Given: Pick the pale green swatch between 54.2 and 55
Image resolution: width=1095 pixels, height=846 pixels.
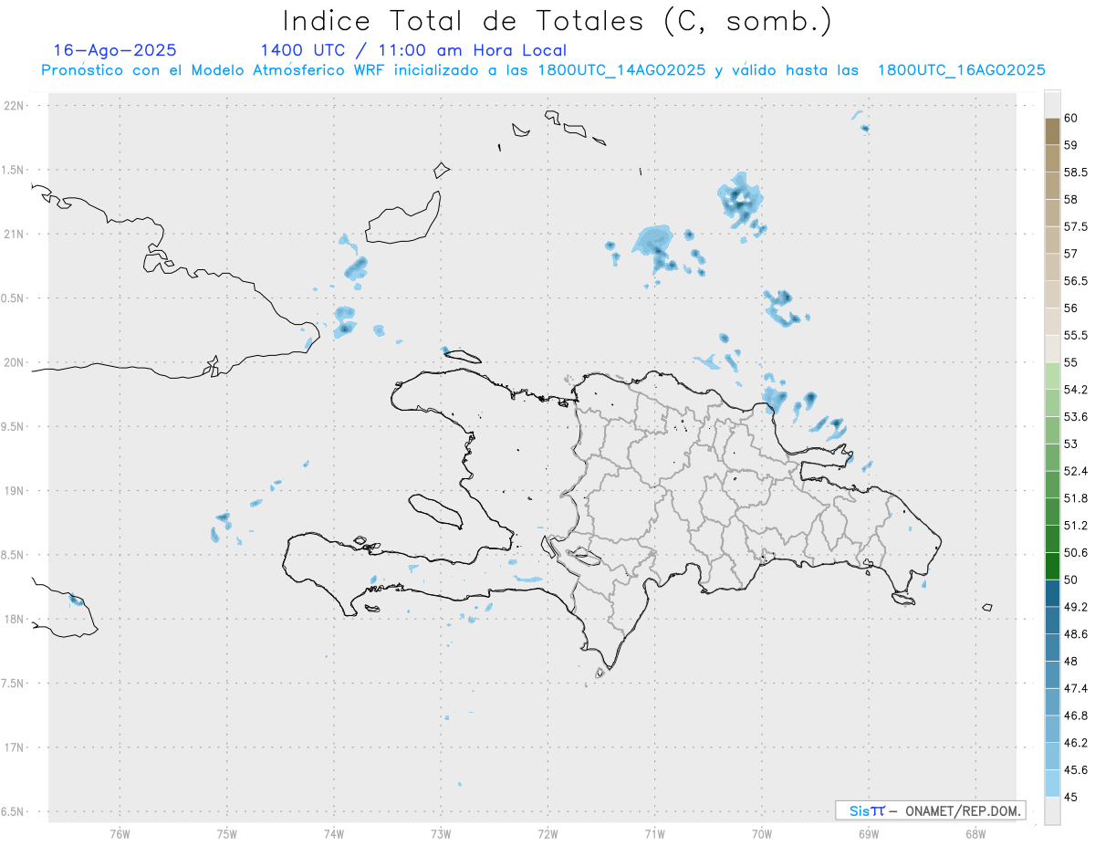Looking at the screenshot, I should pyautogui.click(x=1052, y=376).
